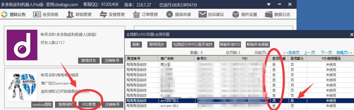This screenshot has height=110, width=354.
Task: Click the 会员信息 ID card icon
Action: point(37,15)
